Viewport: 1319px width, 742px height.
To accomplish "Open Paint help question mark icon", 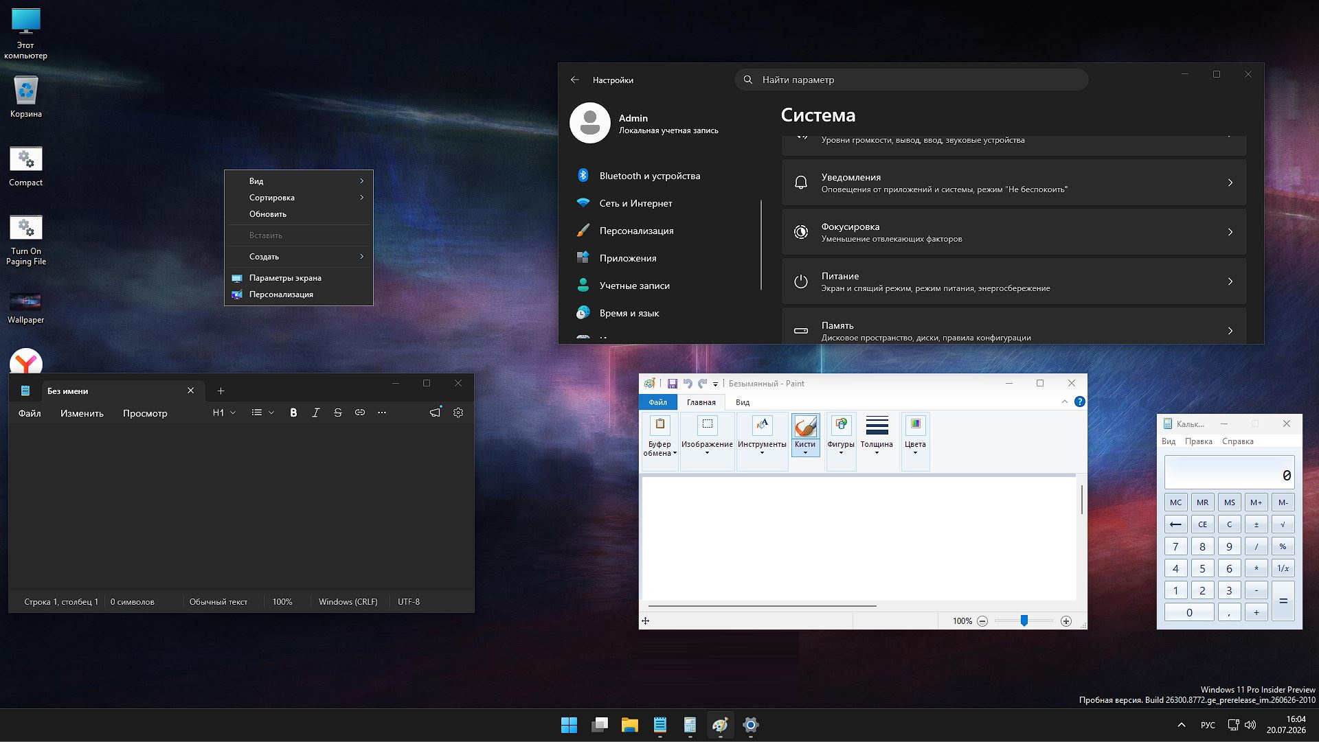I will click(1080, 402).
